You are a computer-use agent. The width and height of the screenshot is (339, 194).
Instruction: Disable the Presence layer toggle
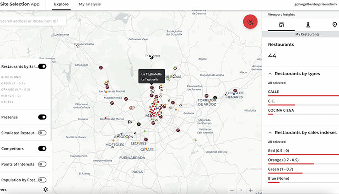tap(42, 117)
